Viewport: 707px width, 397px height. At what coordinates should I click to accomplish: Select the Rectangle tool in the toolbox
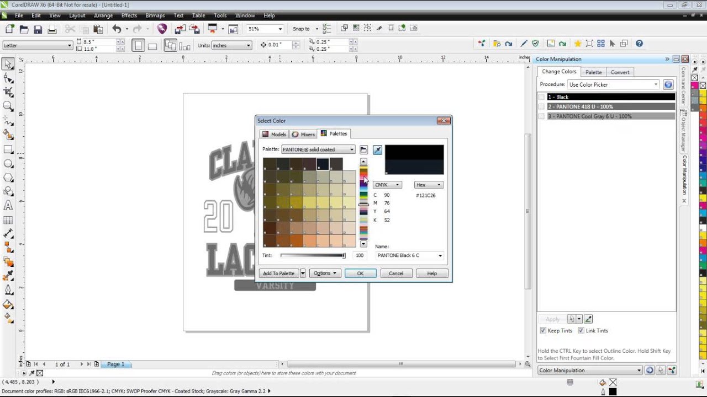[x=8, y=149]
